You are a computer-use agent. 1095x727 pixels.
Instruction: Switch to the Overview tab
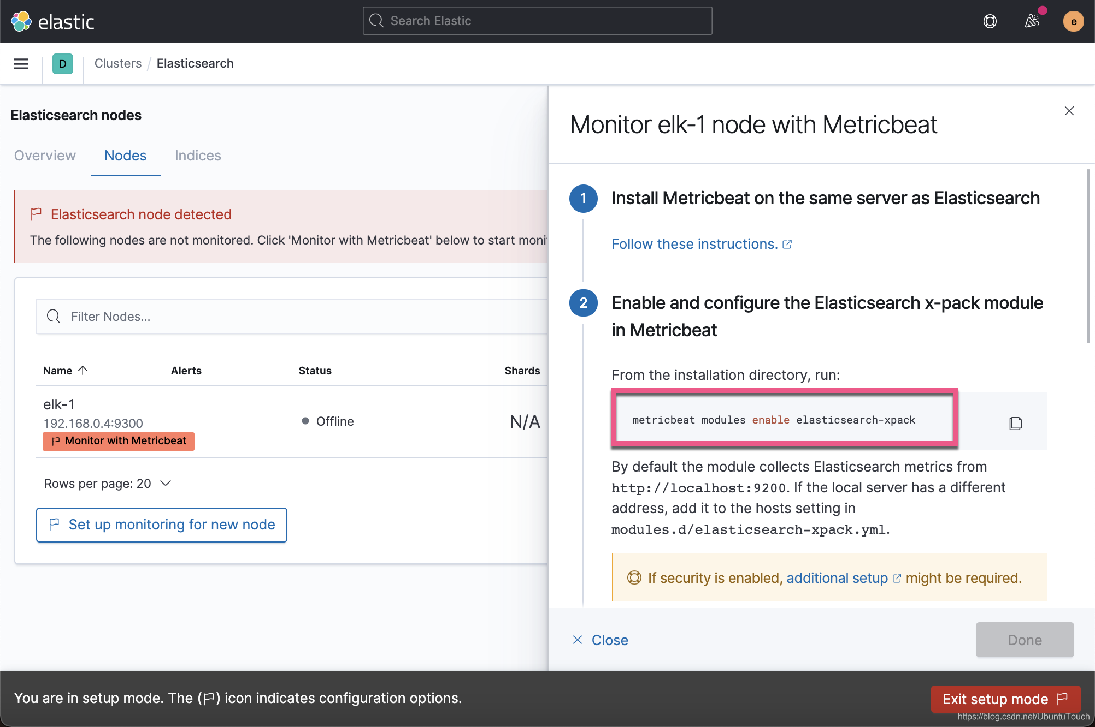click(45, 156)
